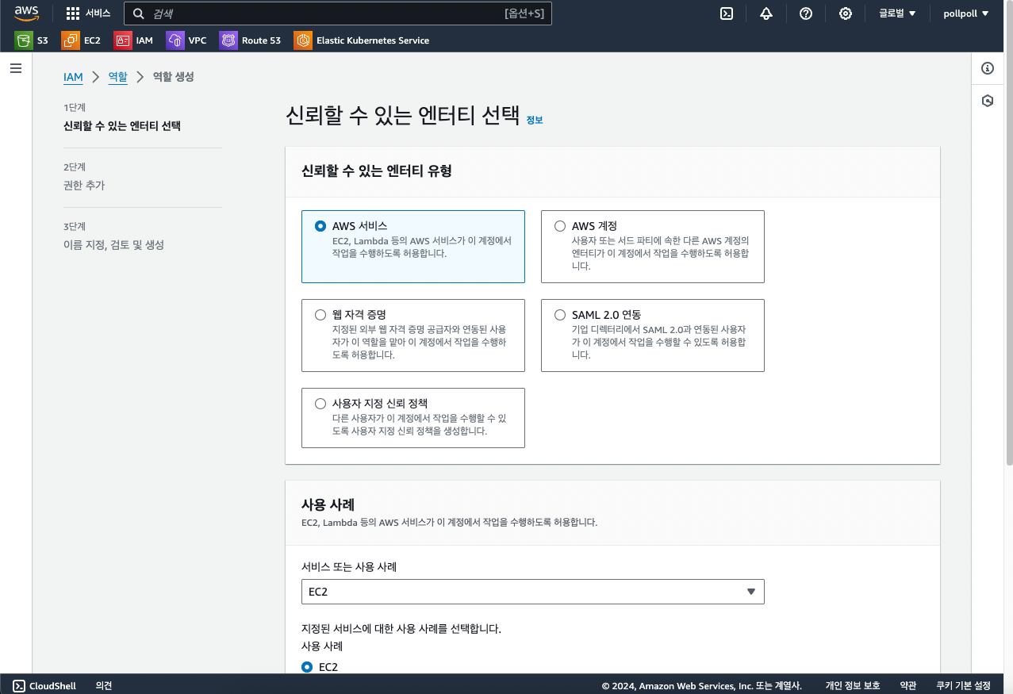Viewport: 1013px width, 694px height.
Task: Open the info panel icon on right
Action: tap(988, 68)
